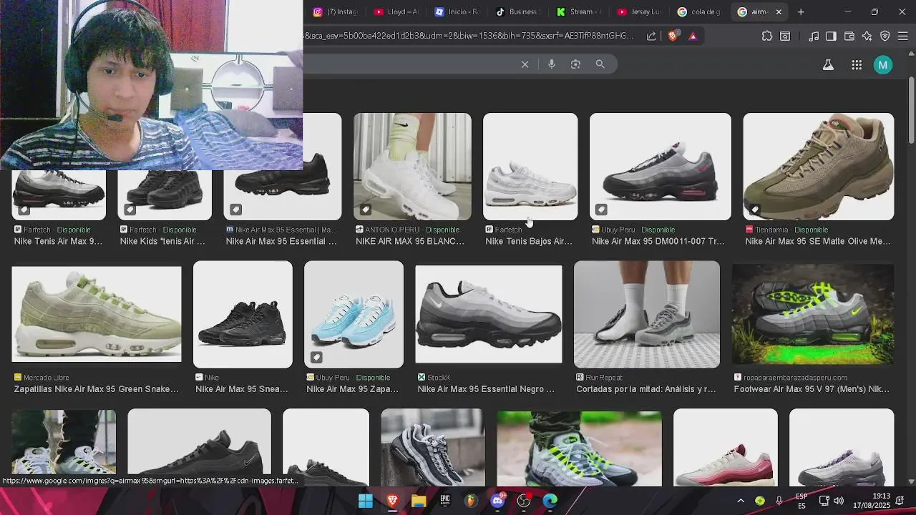
Task: Close the active airmax Google tab
Action: pyautogui.click(x=779, y=12)
